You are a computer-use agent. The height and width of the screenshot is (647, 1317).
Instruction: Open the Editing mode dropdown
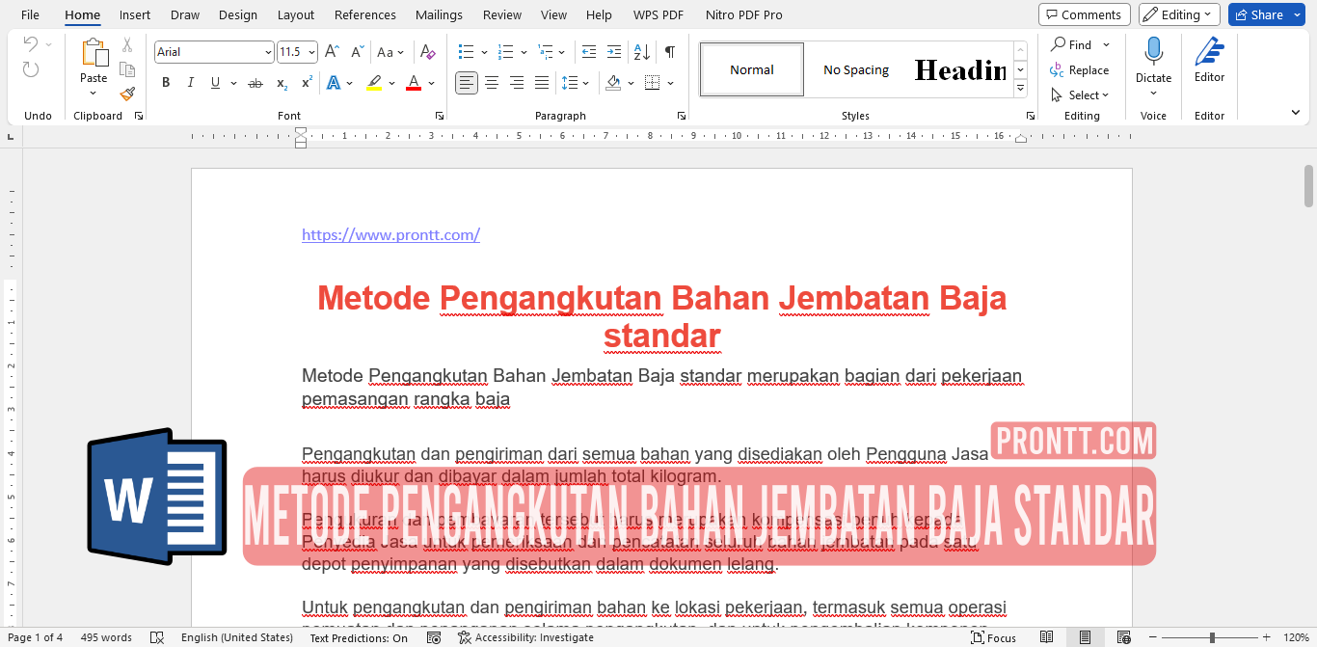coord(1179,14)
